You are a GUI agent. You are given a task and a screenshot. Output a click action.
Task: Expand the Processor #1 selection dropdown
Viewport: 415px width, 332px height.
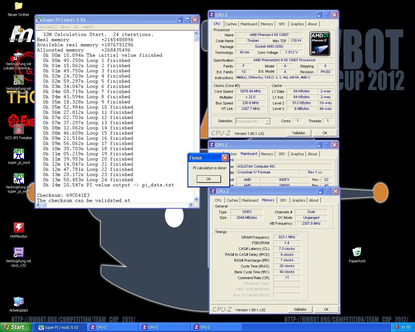267,121
